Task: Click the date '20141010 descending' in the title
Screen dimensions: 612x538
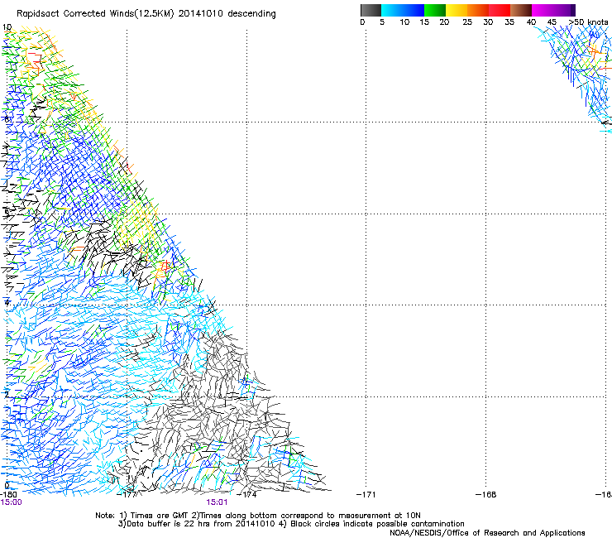Action: [x=227, y=14]
